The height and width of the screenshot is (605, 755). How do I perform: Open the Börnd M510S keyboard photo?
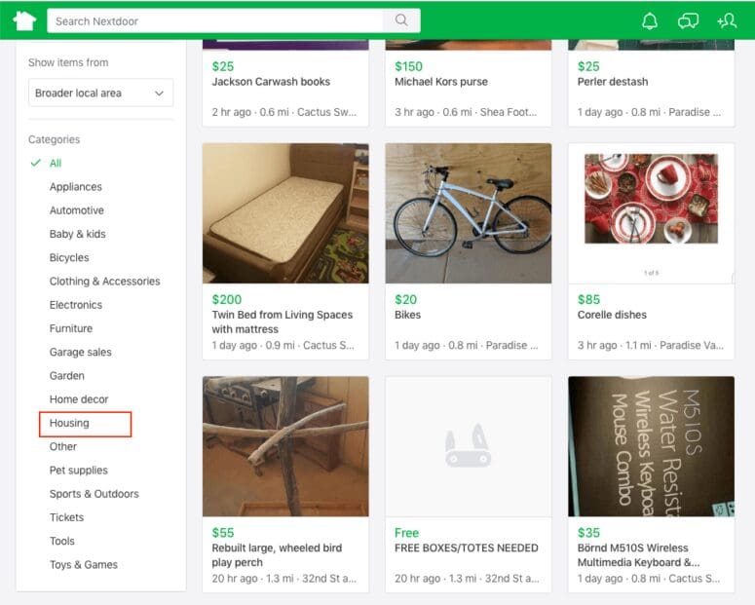pos(651,446)
